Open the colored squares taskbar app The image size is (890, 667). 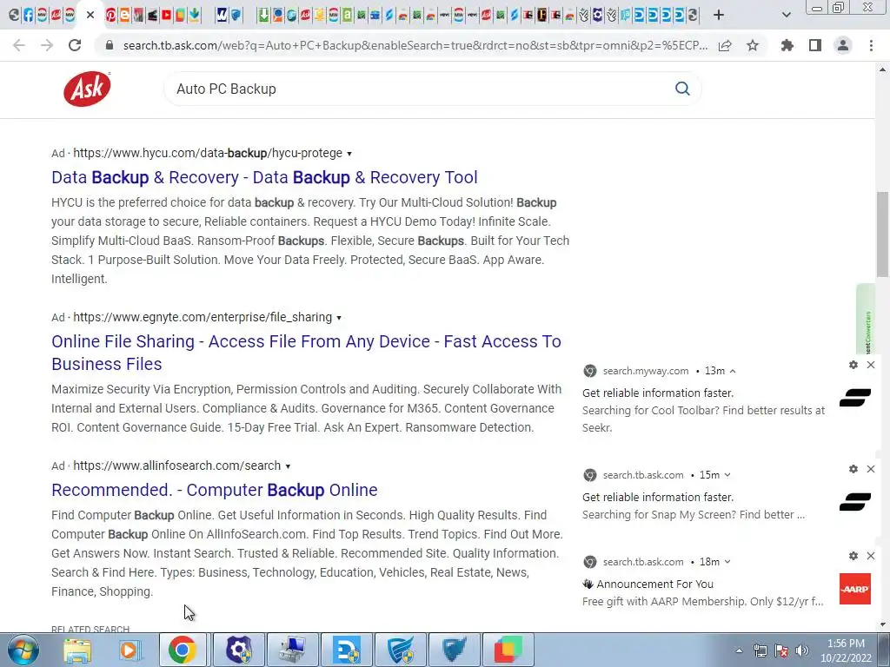coord(508,650)
